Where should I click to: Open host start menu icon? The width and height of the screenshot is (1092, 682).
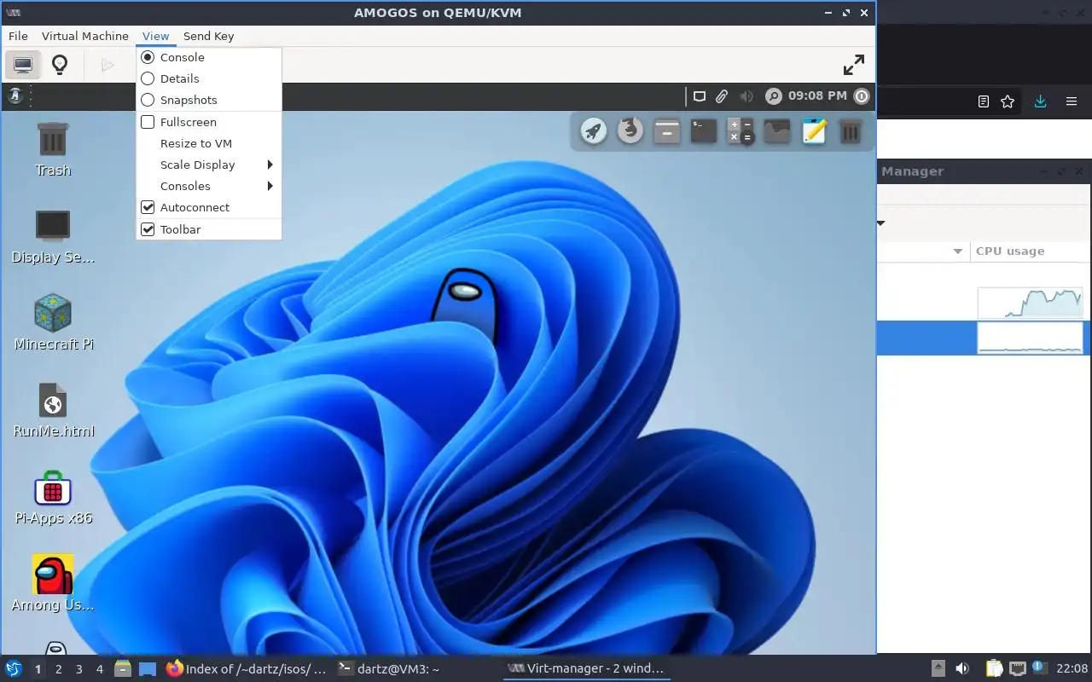coord(14,669)
